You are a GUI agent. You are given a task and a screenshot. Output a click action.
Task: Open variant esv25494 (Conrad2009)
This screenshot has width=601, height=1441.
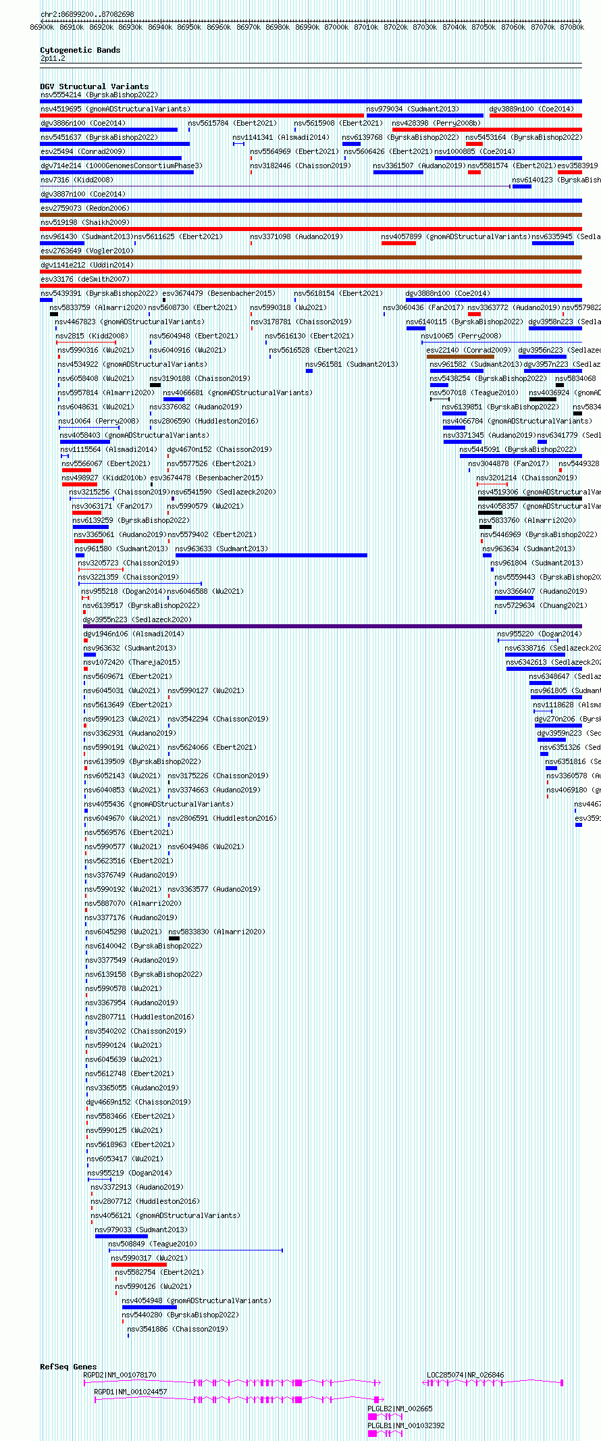pos(111,158)
